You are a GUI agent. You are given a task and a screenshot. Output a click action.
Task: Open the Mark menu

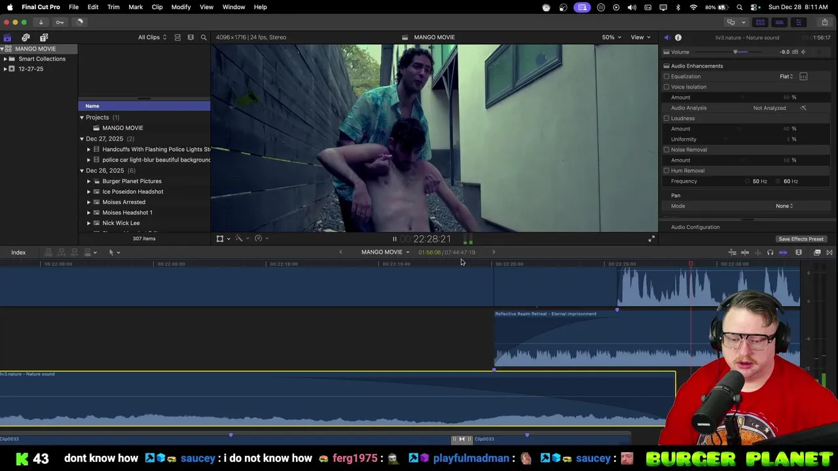click(x=136, y=7)
